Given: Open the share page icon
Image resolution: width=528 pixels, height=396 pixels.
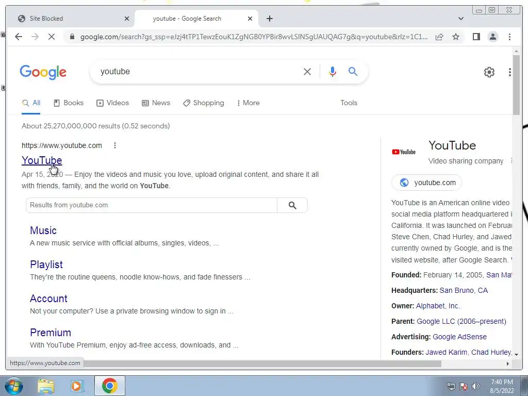Looking at the screenshot, I should [439, 37].
